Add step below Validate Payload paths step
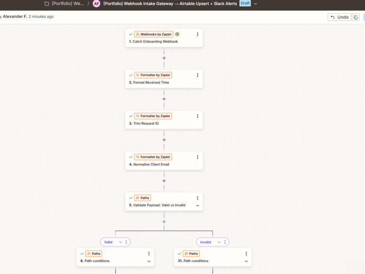The height and width of the screenshot is (274, 365). coord(164,222)
